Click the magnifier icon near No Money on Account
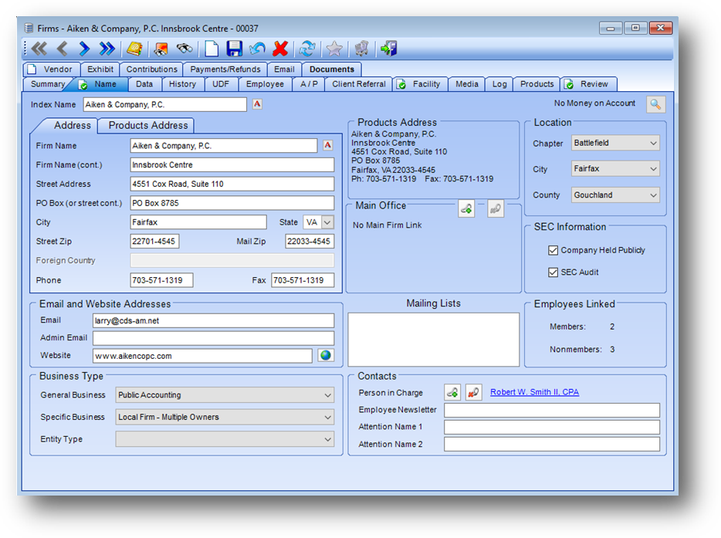 click(655, 104)
